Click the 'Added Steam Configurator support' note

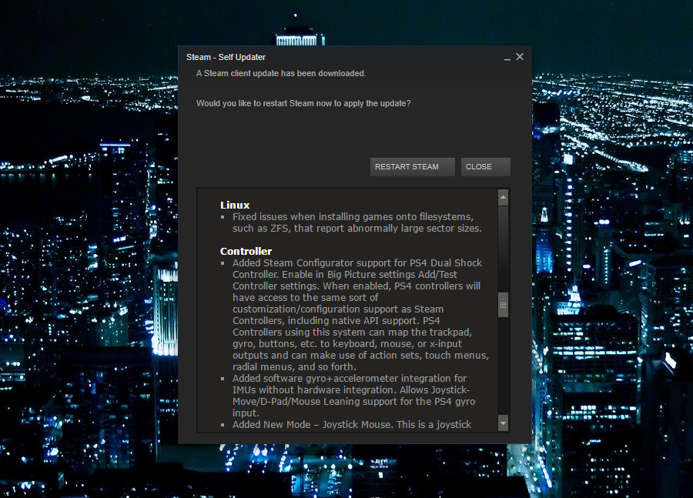(360, 315)
